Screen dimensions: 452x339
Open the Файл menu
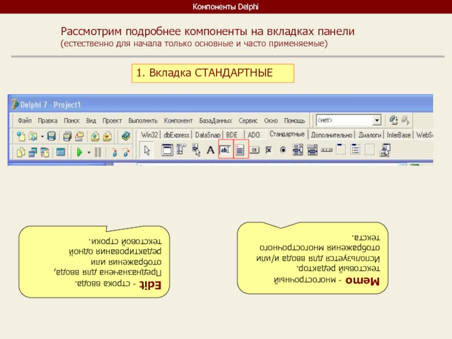click(x=24, y=121)
